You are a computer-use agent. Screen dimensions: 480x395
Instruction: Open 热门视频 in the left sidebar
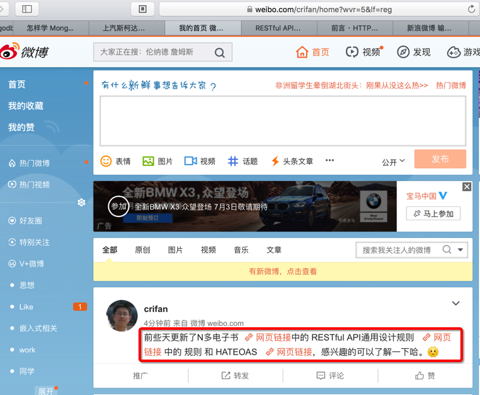[x=29, y=184]
